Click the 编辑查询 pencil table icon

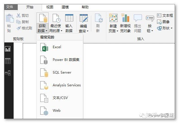[x=84, y=18]
